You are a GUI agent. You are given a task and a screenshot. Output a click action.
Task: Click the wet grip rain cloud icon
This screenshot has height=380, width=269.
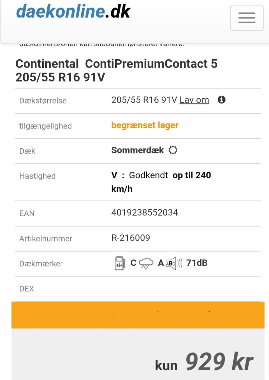pos(146,263)
